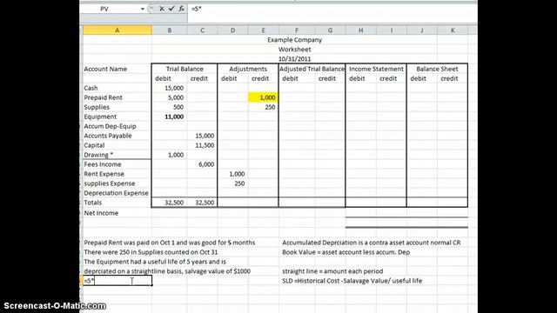Click the yellow highlighted 1,000 credit cell
Image resolution: width=557 pixels, height=313 pixels.
pyautogui.click(x=263, y=97)
